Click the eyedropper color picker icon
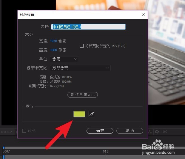Screen dimensions: 185x159 click(x=92, y=114)
